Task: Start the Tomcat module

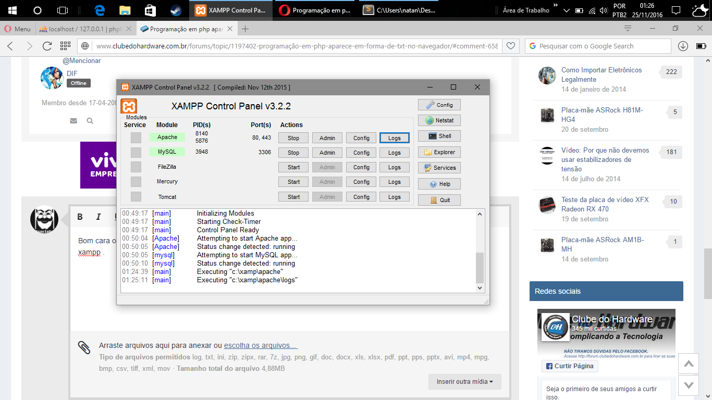Action: tap(293, 197)
